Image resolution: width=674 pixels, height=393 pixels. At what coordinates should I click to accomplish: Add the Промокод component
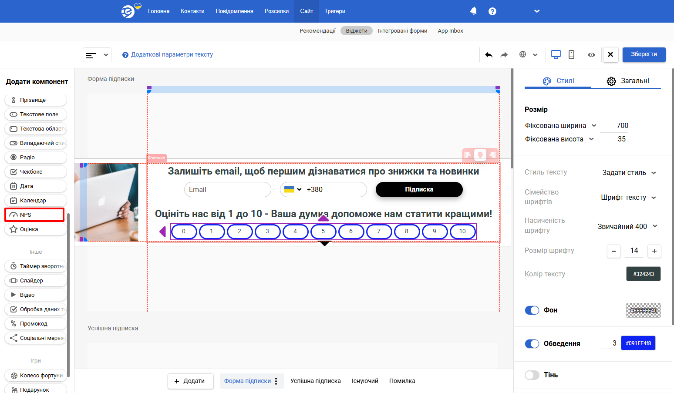[x=36, y=323]
